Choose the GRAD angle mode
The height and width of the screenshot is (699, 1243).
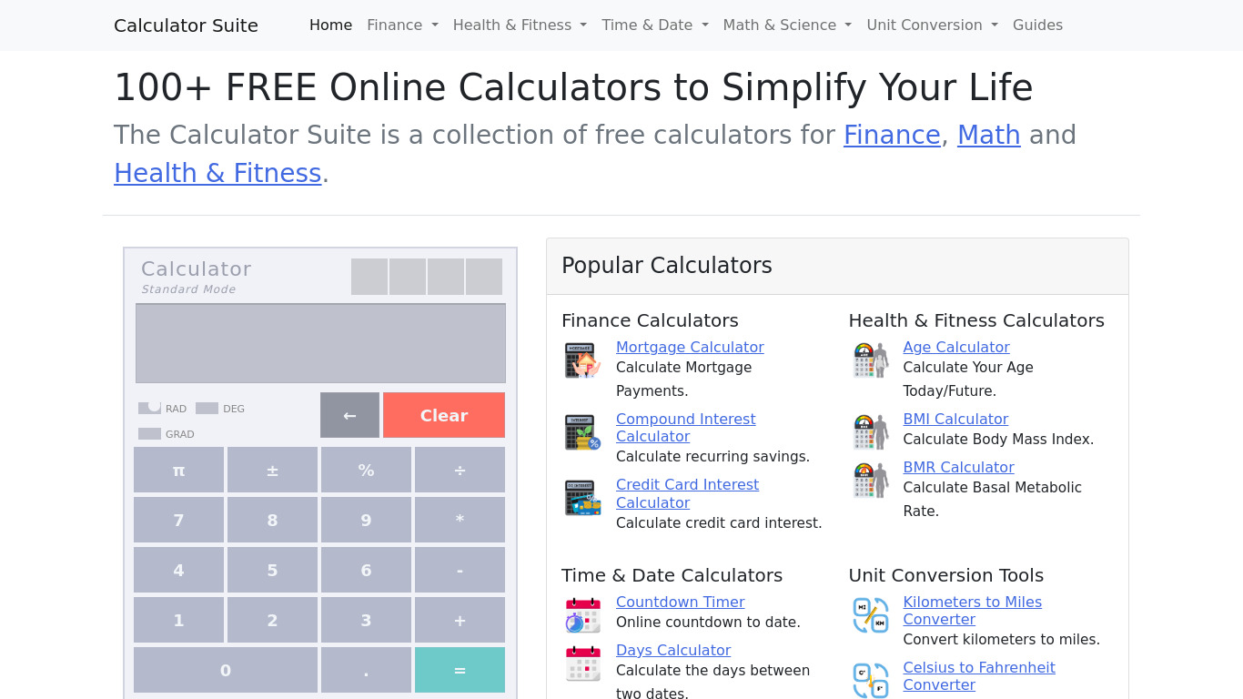point(150,434)
